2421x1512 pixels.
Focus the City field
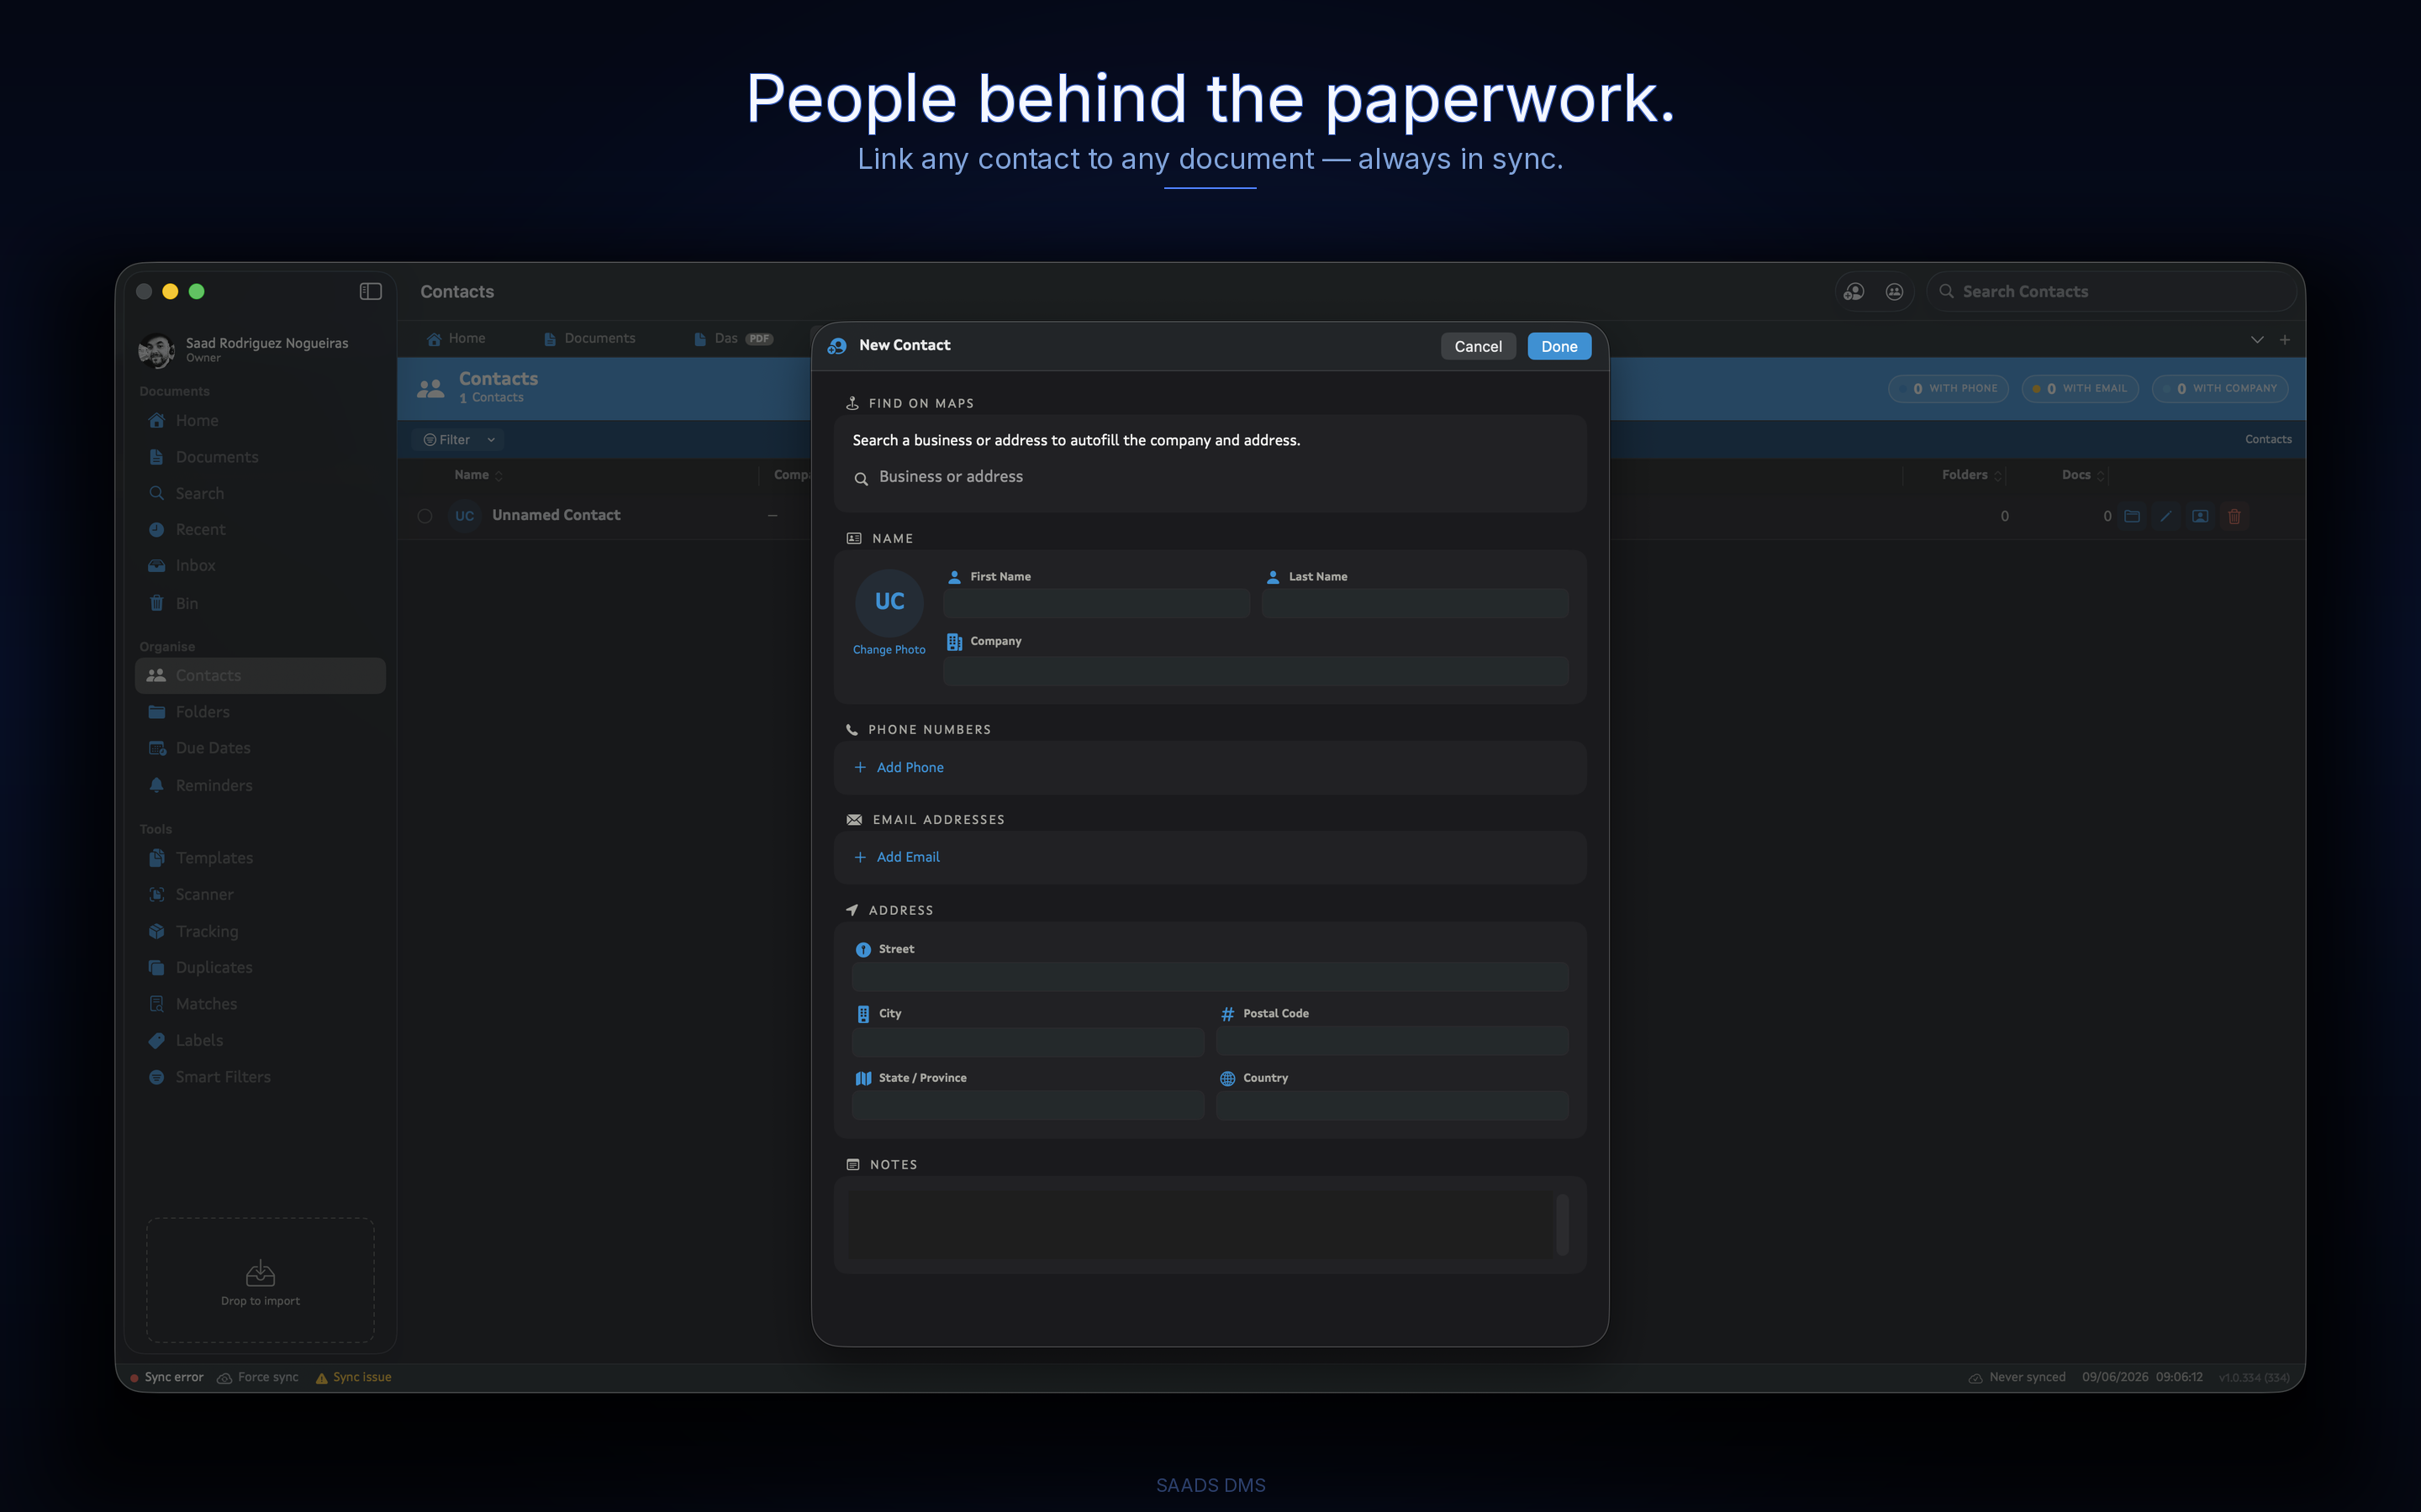coord(1027,1042)
